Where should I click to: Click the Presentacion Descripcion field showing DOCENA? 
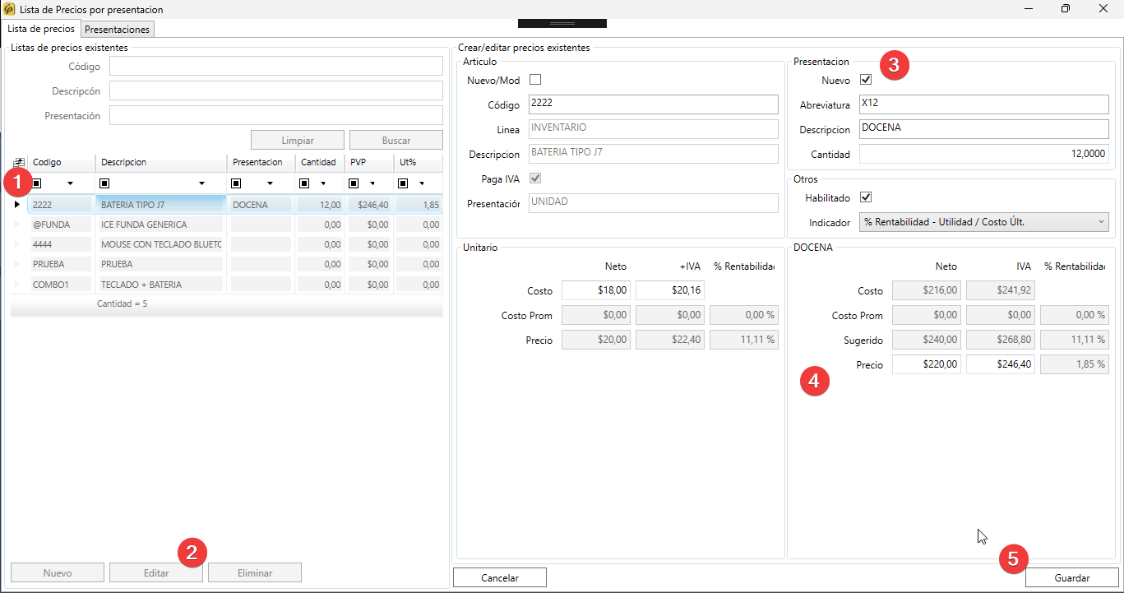(984, 129)
